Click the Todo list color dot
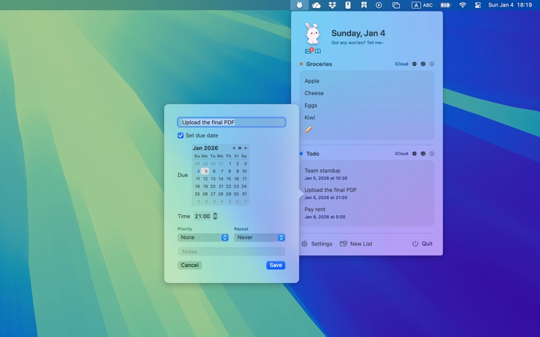Screen dimensions: 540x337 point(301,154)
